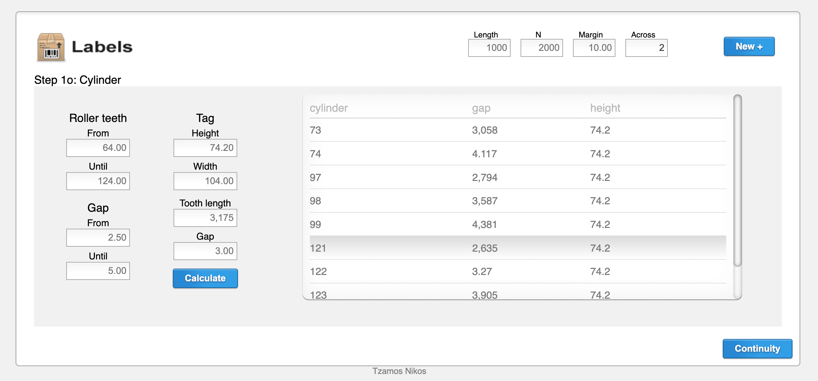Click Roller teeth From field
The height and width of the screenshot is (381, 818).
point(98,148)
